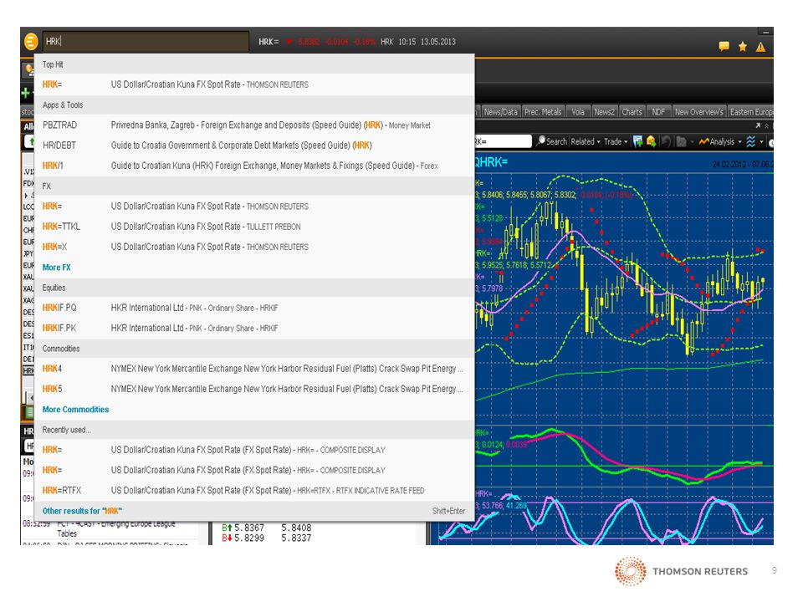Select first recently used HRK= composite display

click(254, 450)
